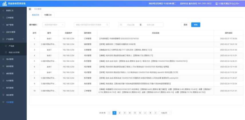Open the 10条/页 page size dropdown
The image size is (245, 120).
tap(165, 113)
